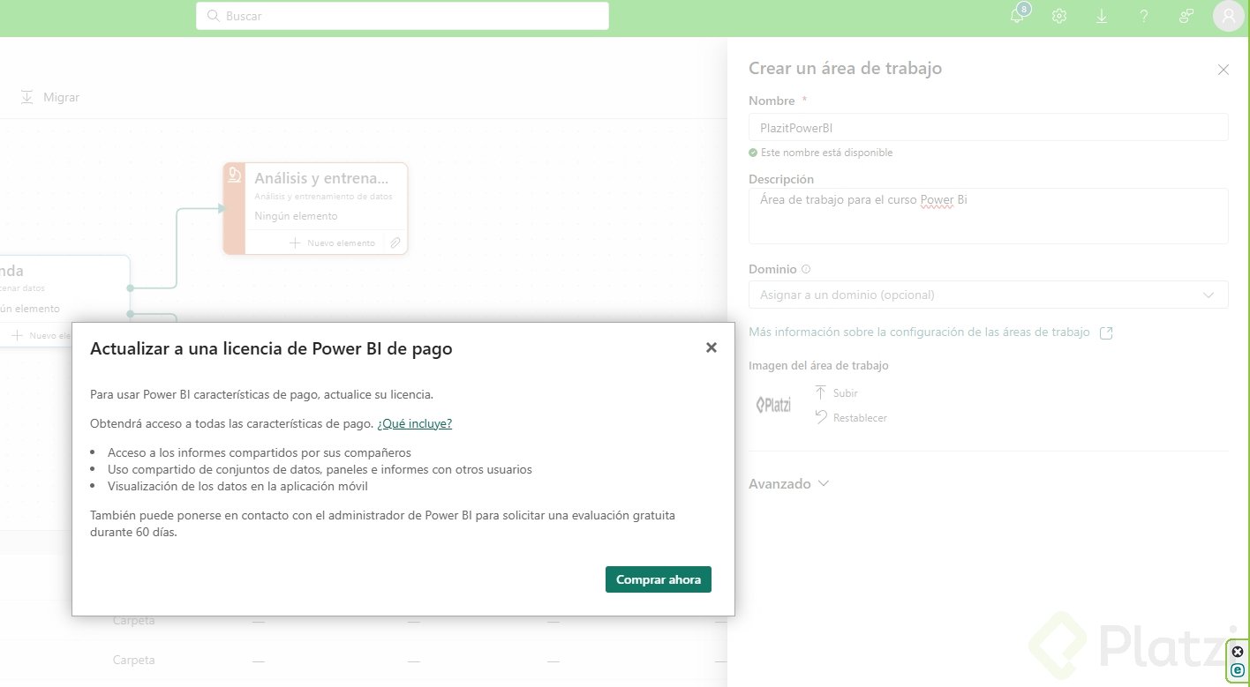Click the Subir upload arrow icon
This screenshot has height=687, width=1250.
[821, 392]
